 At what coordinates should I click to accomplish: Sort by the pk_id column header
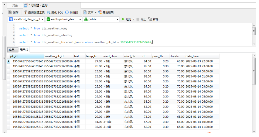click(27, 56)
